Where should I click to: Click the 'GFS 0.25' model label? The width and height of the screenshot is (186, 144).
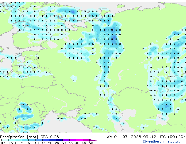tap(50, 137)
